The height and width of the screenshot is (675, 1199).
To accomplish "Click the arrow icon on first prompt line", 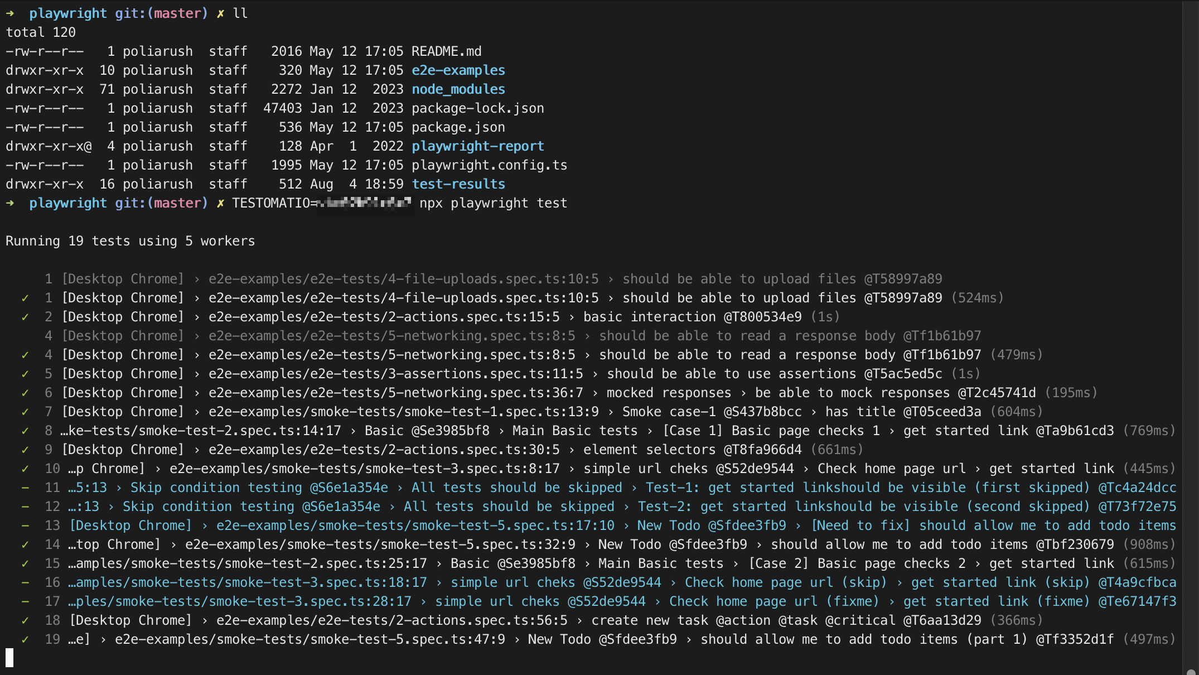I will pos(10,13).
